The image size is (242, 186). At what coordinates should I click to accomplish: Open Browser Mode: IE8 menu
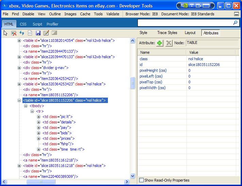tap(142, 14)
